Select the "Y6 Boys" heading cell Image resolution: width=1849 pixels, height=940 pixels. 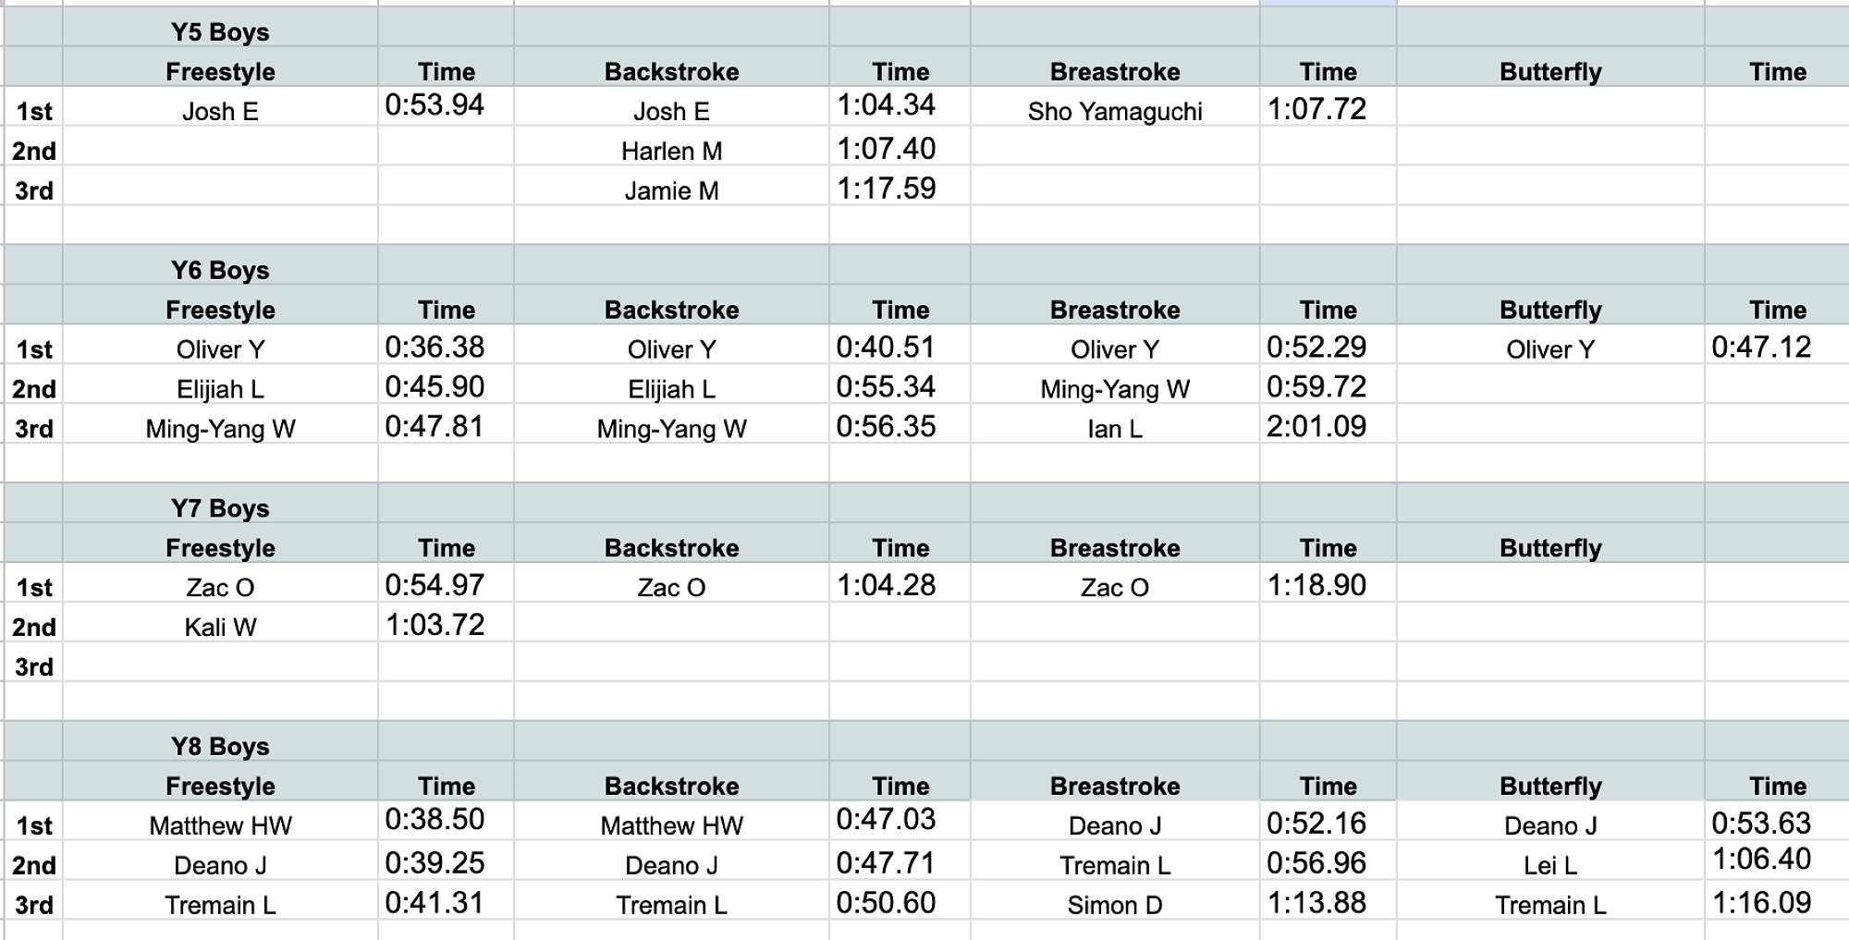pos(220,270)
